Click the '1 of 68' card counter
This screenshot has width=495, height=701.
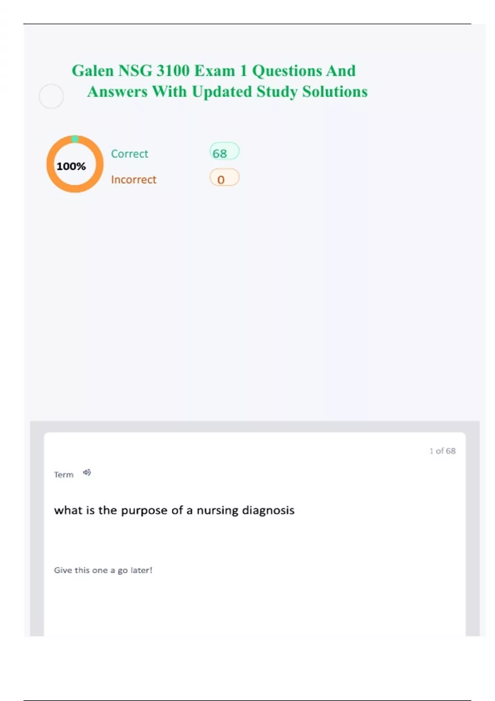(x=442, y=451)
